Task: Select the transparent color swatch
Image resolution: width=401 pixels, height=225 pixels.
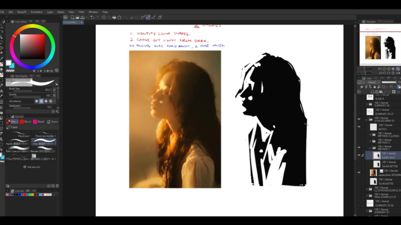Action: click(10, 71)
